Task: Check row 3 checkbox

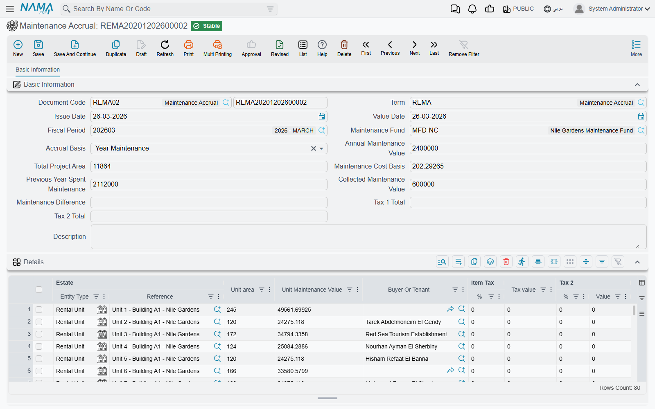Action: [39, 334]
